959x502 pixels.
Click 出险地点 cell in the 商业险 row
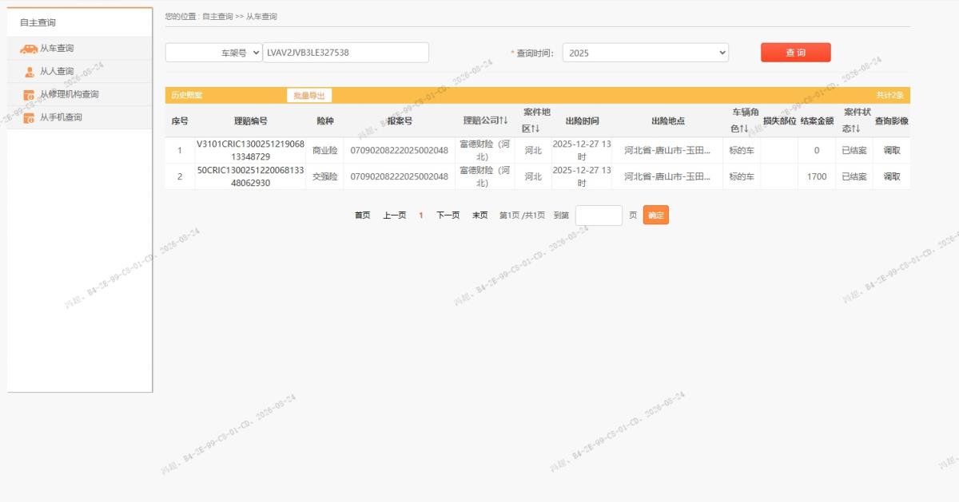667,151
